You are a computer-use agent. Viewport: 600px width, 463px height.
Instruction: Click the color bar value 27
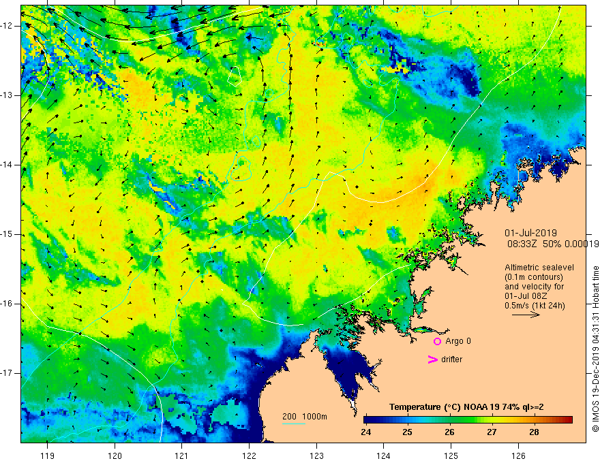point(492,432)
